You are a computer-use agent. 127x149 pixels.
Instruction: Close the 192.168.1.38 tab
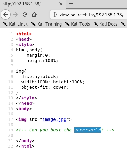click(61, 4)
